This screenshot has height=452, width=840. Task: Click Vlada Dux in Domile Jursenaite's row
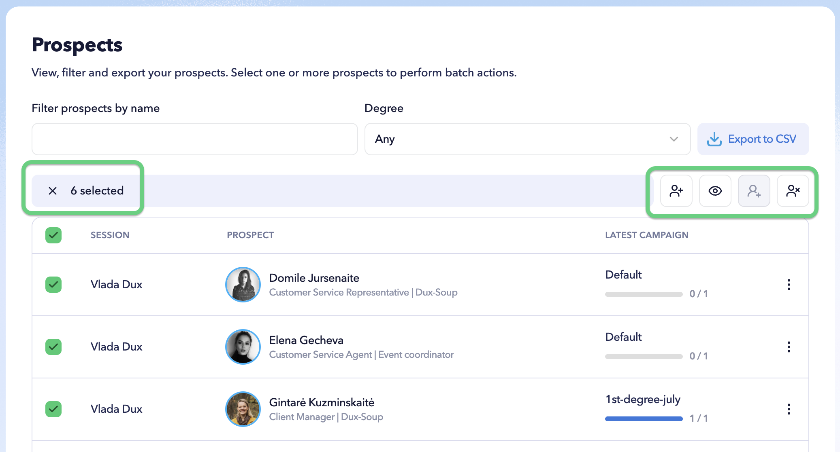point(116,285)
